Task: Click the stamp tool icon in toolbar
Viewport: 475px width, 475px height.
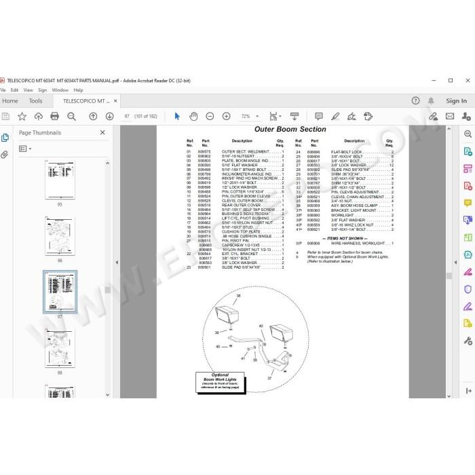Action: tap(368, 116)
